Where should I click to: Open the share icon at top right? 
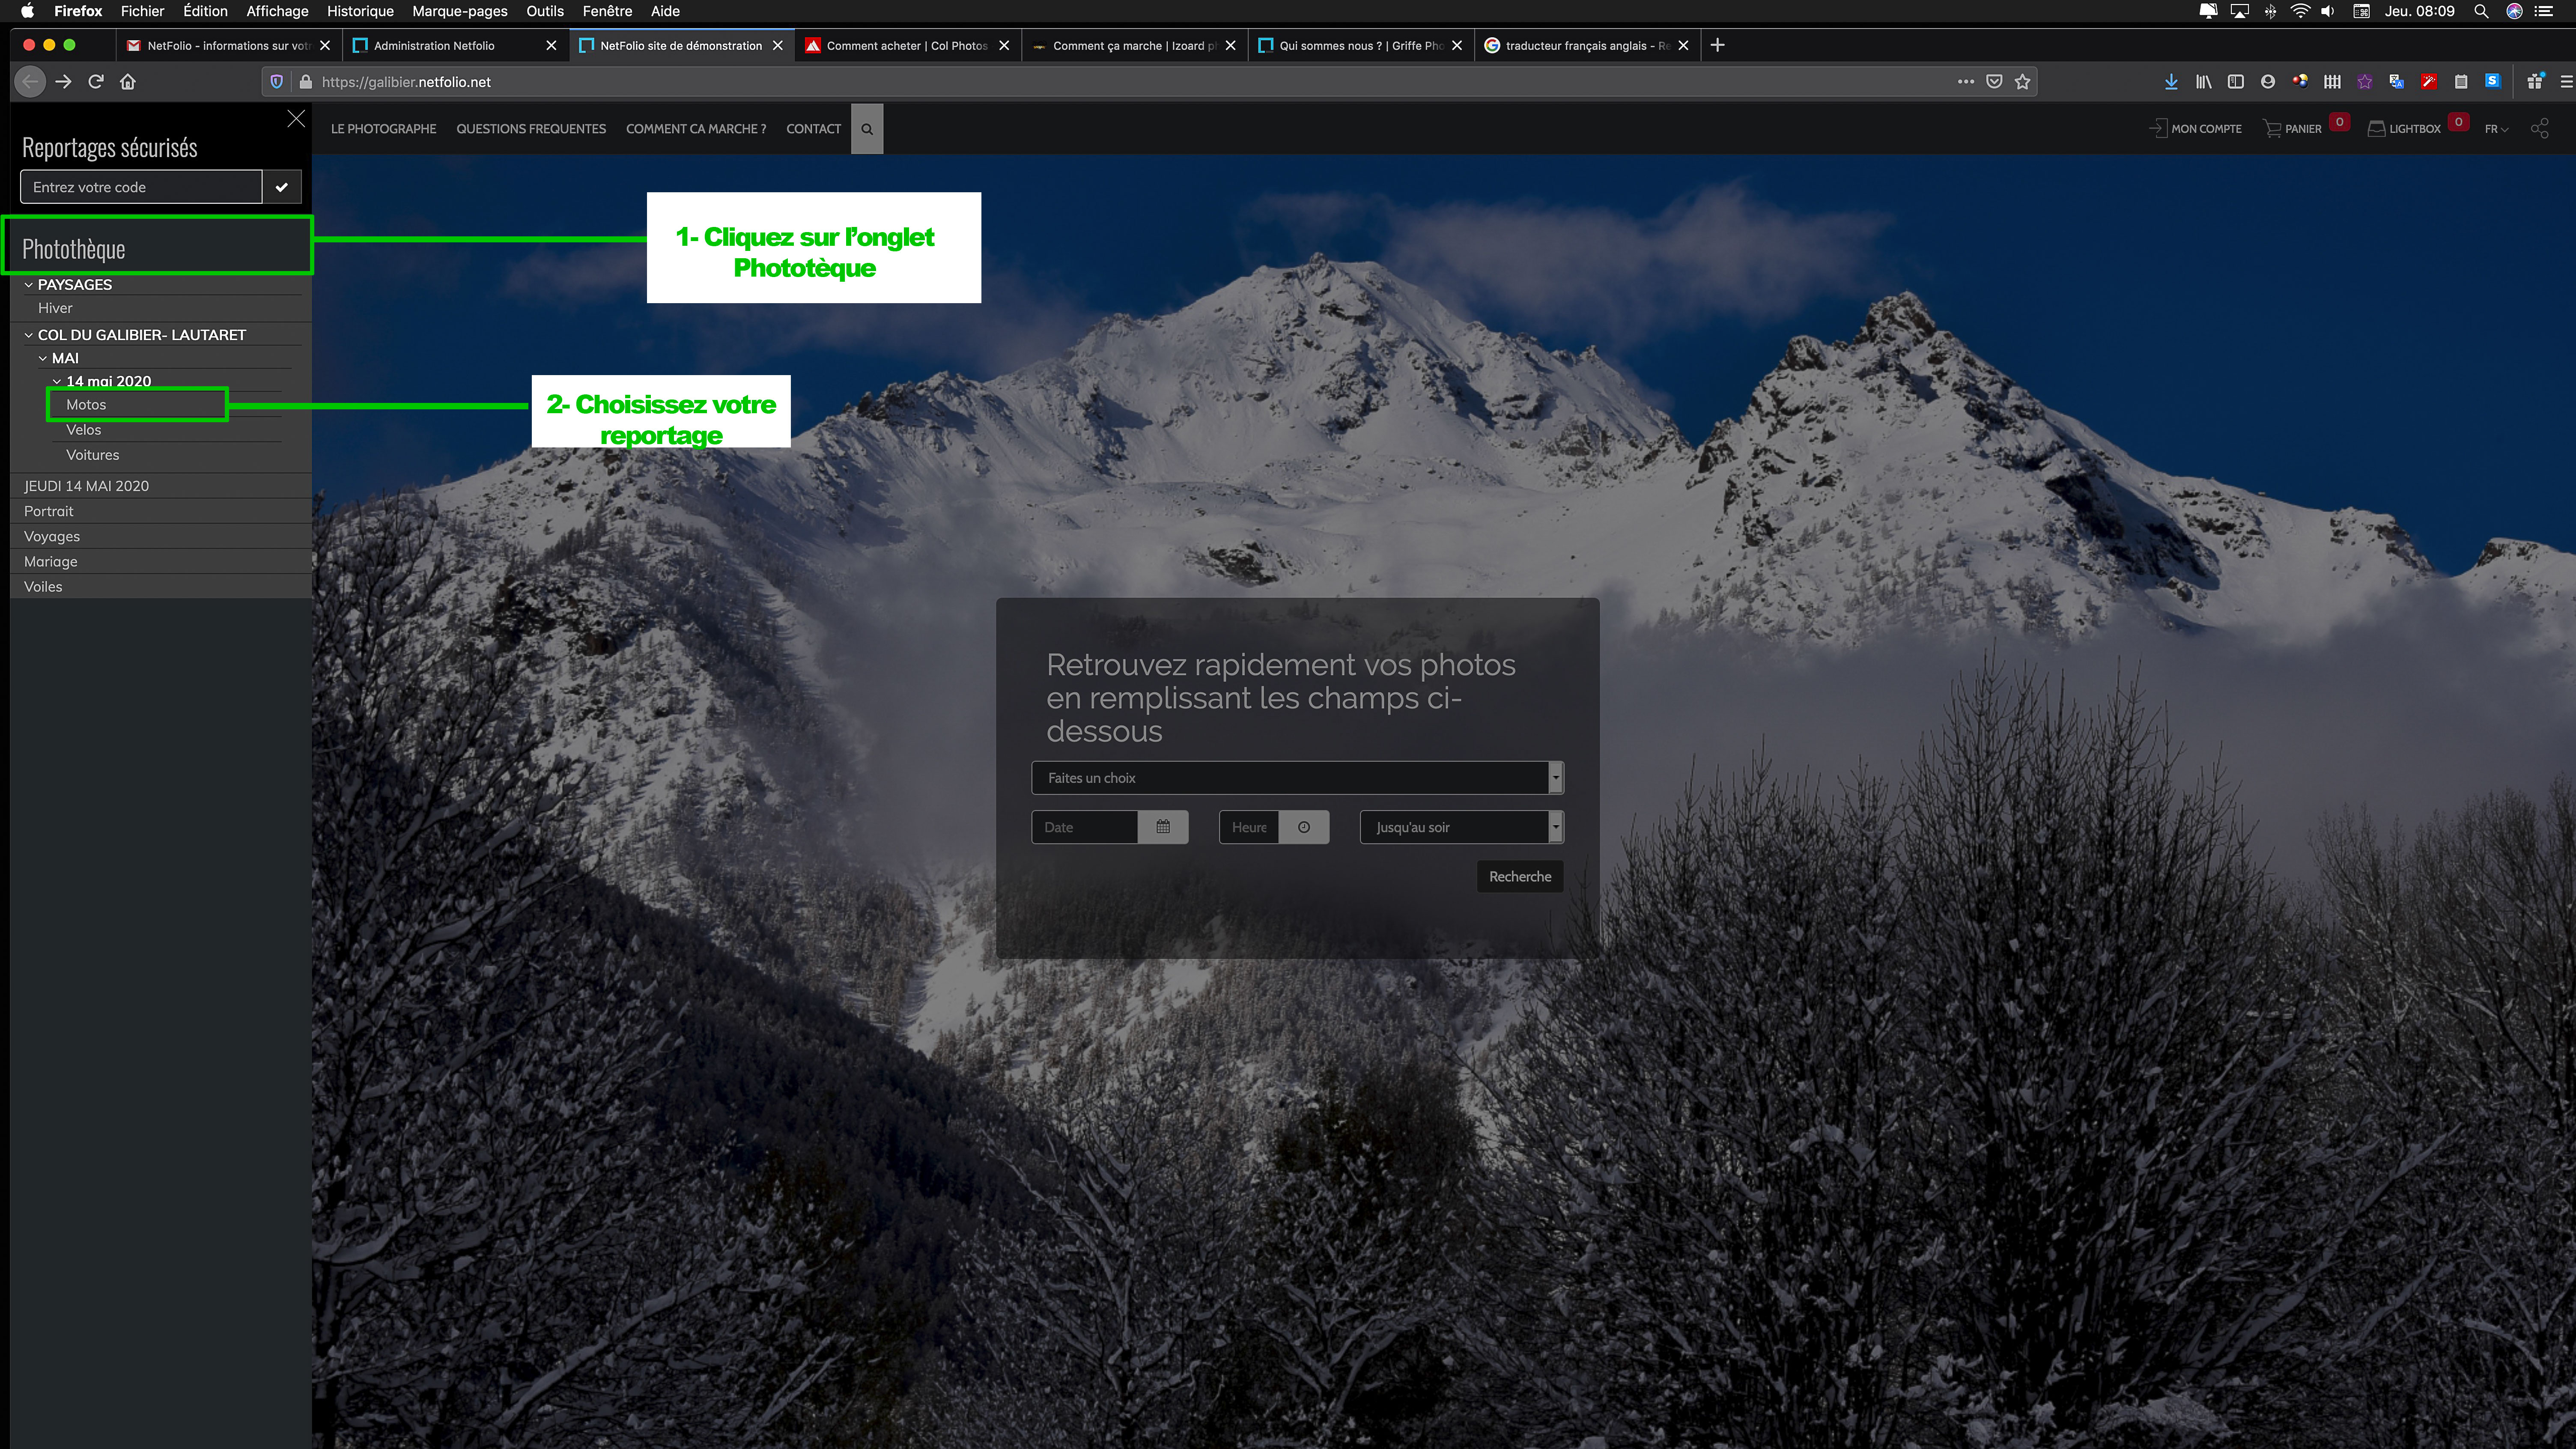2539,129
